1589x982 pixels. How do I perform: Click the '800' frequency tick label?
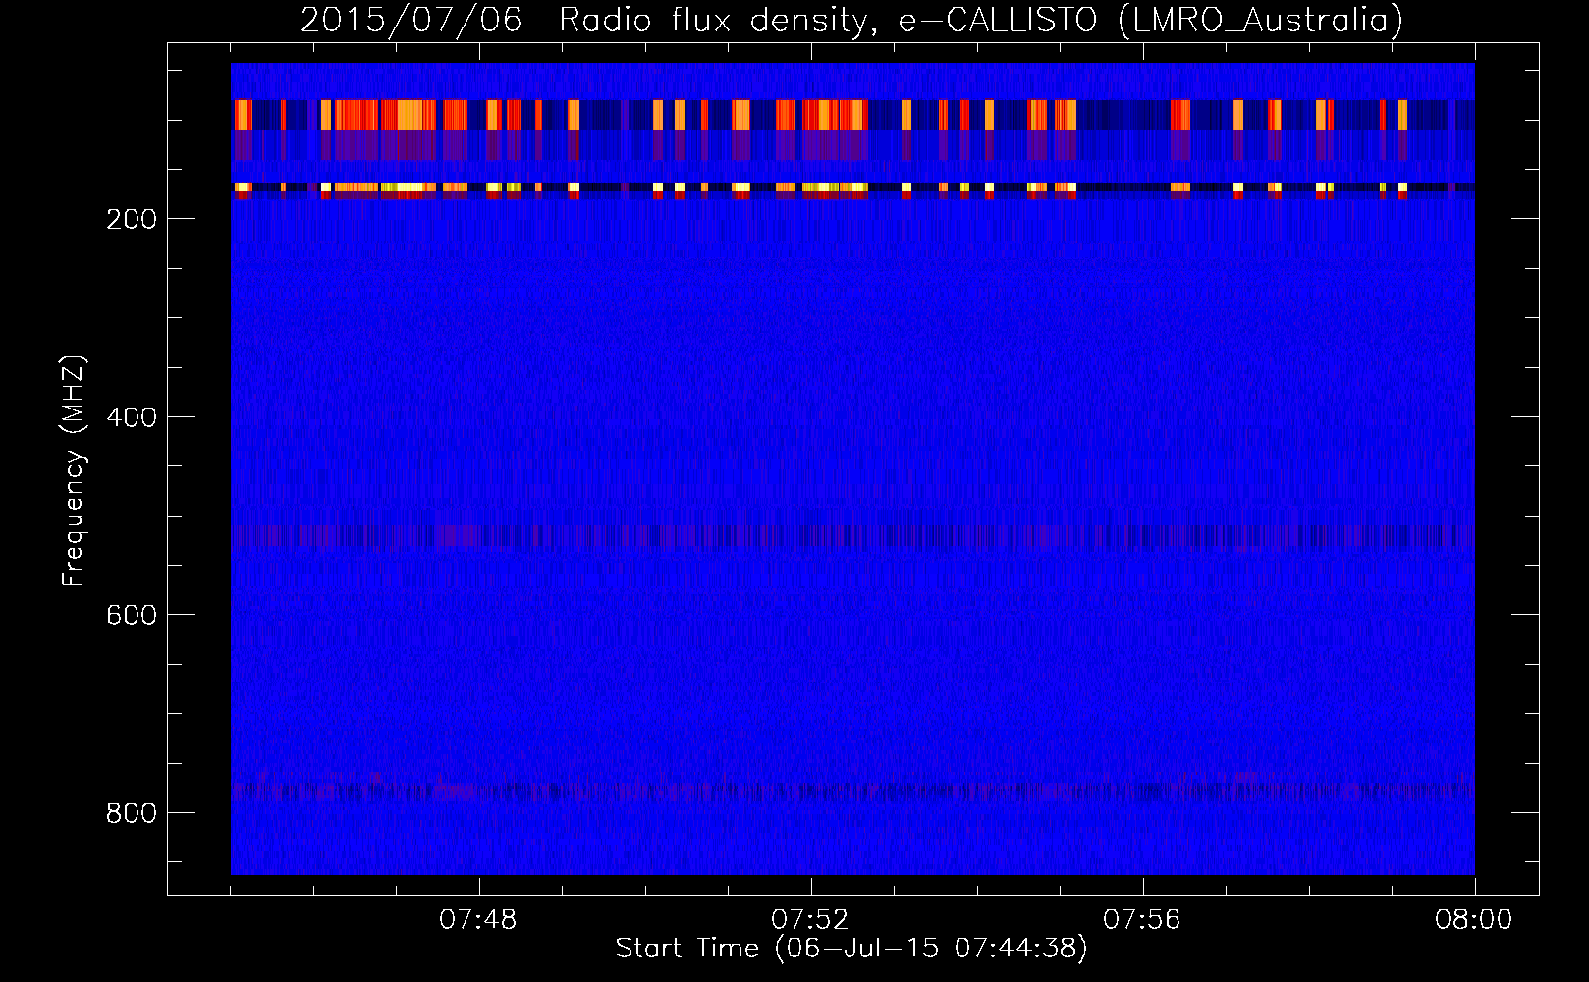click(132, 813)
